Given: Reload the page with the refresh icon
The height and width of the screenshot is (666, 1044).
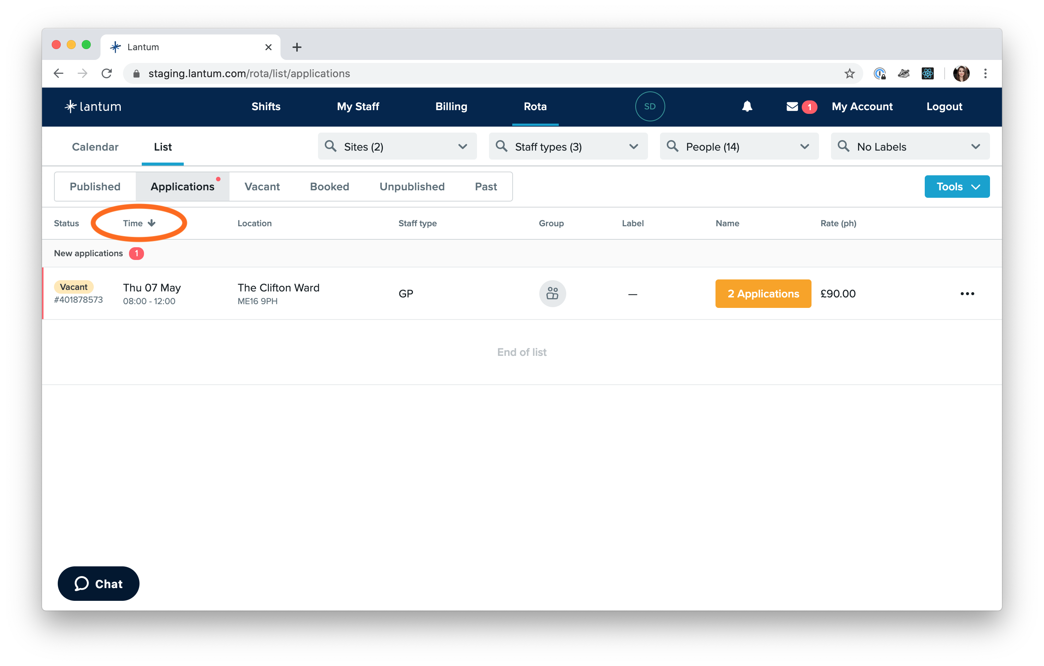Looking at the screenshot, I should 106,73.
